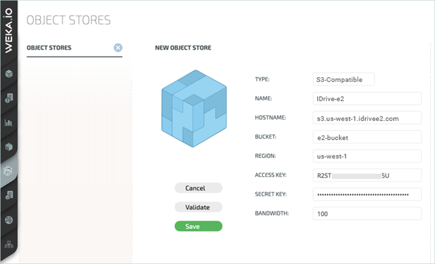
Task: Open the fourth sidebar cube icon
Action: coord(9,147)
